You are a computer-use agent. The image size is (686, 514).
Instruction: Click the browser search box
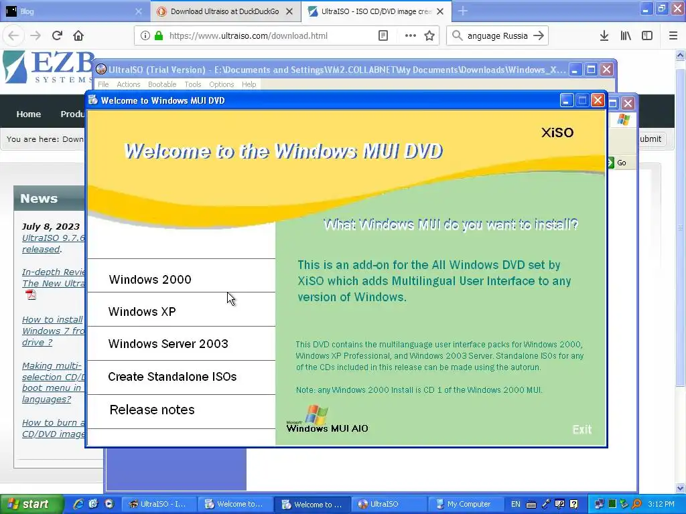[x=498, y=36]
